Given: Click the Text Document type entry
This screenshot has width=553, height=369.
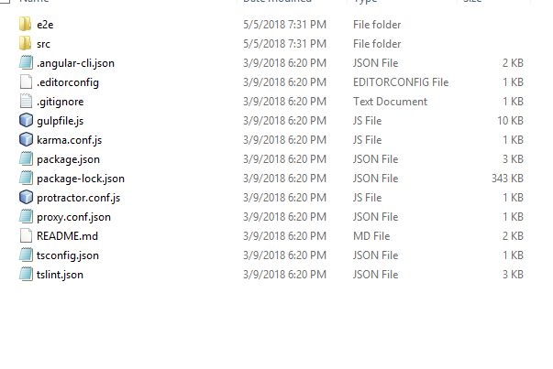Looking at the screenshot, I should coord(390,102).
